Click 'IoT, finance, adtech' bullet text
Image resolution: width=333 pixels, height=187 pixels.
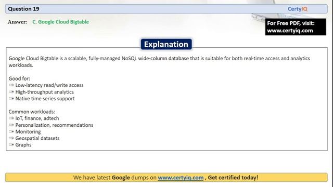coord(37,118)
